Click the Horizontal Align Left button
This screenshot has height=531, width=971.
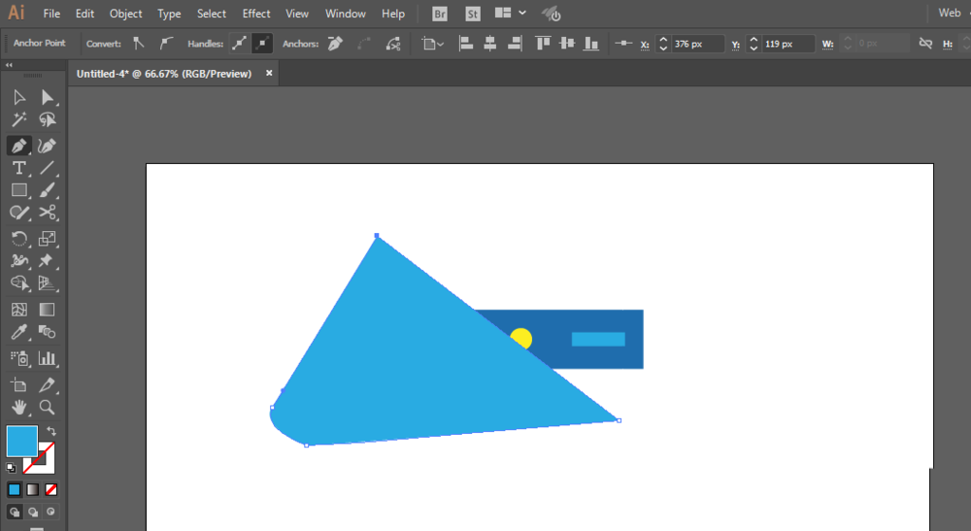tap(466, 44)
